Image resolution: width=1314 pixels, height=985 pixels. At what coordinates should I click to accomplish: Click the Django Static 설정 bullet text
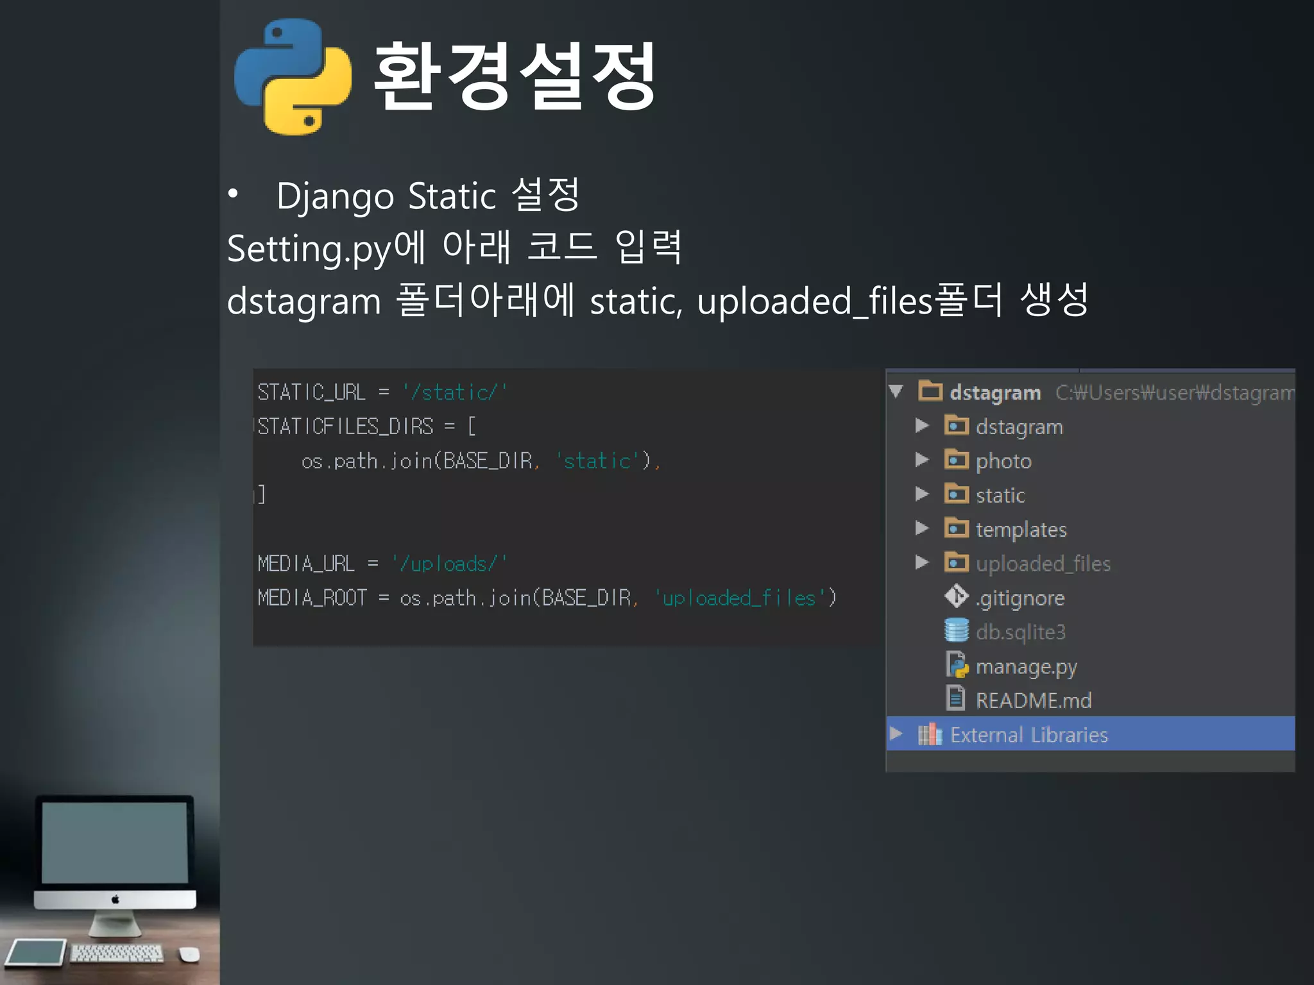coord(428,195)
